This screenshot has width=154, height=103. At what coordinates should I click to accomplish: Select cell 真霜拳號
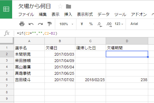point(29,73)
